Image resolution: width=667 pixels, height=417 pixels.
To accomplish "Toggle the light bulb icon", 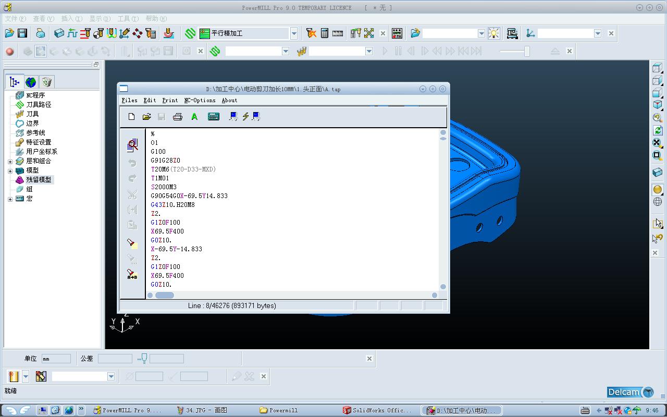I will pyautogui.click(x=493, y=33).
